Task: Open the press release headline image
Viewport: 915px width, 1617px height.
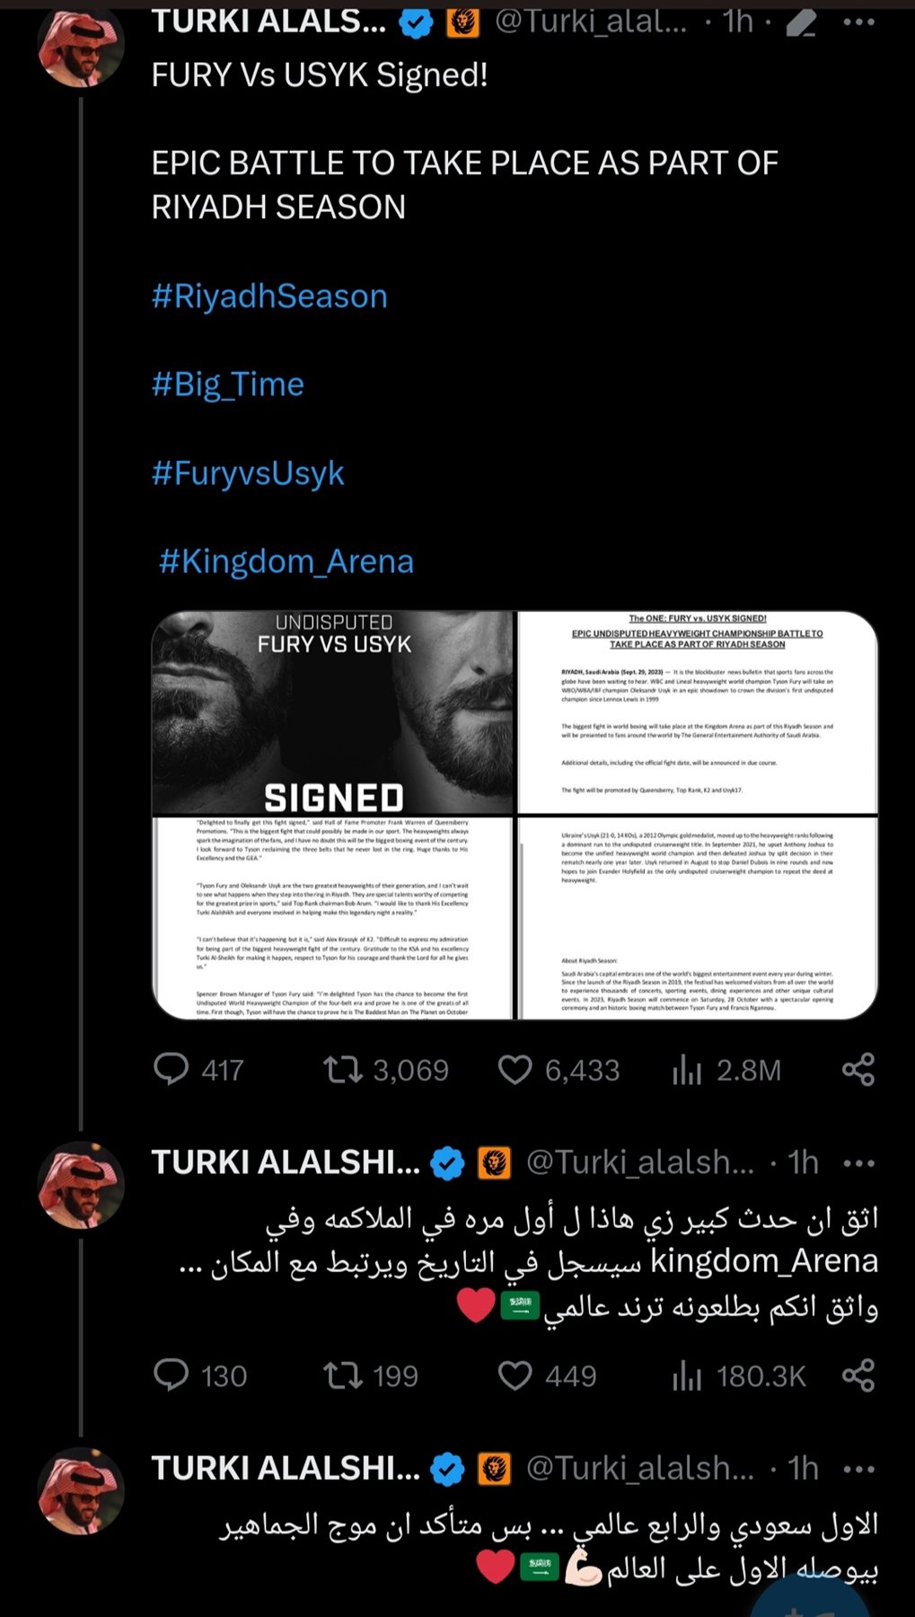Action: (697, 713)
